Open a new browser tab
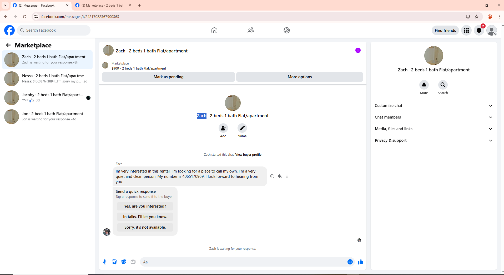 click(x=139, y=5)
